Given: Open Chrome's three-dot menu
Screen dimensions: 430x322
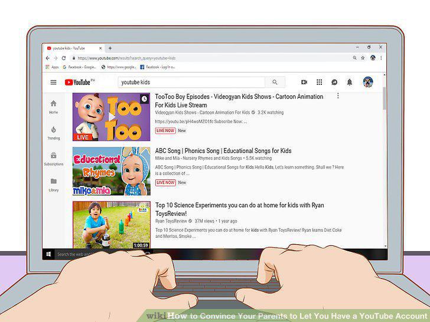Looking at the screenshot, I should coord(381,58).
